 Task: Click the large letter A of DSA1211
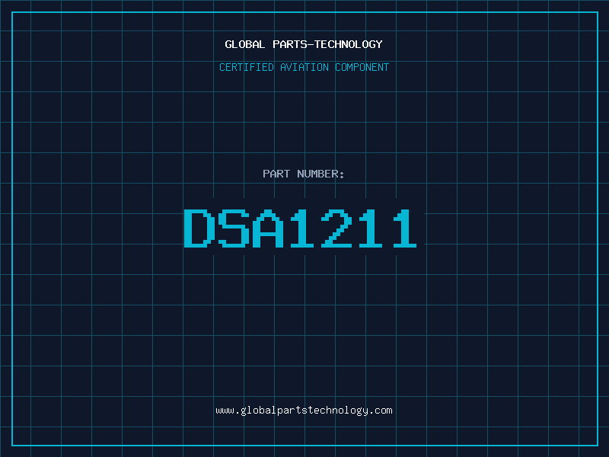(x=268, y=228)
